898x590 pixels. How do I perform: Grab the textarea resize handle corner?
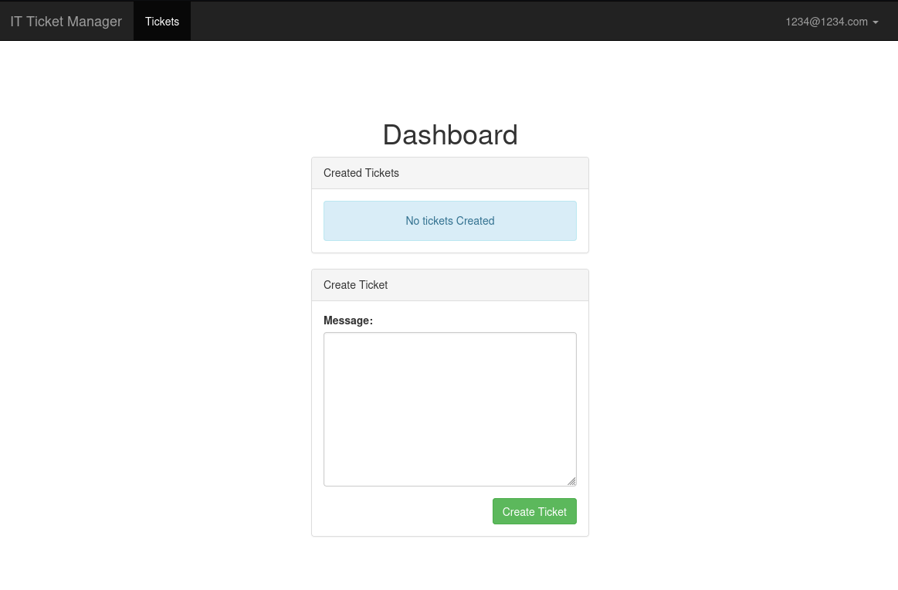point(571,481)
